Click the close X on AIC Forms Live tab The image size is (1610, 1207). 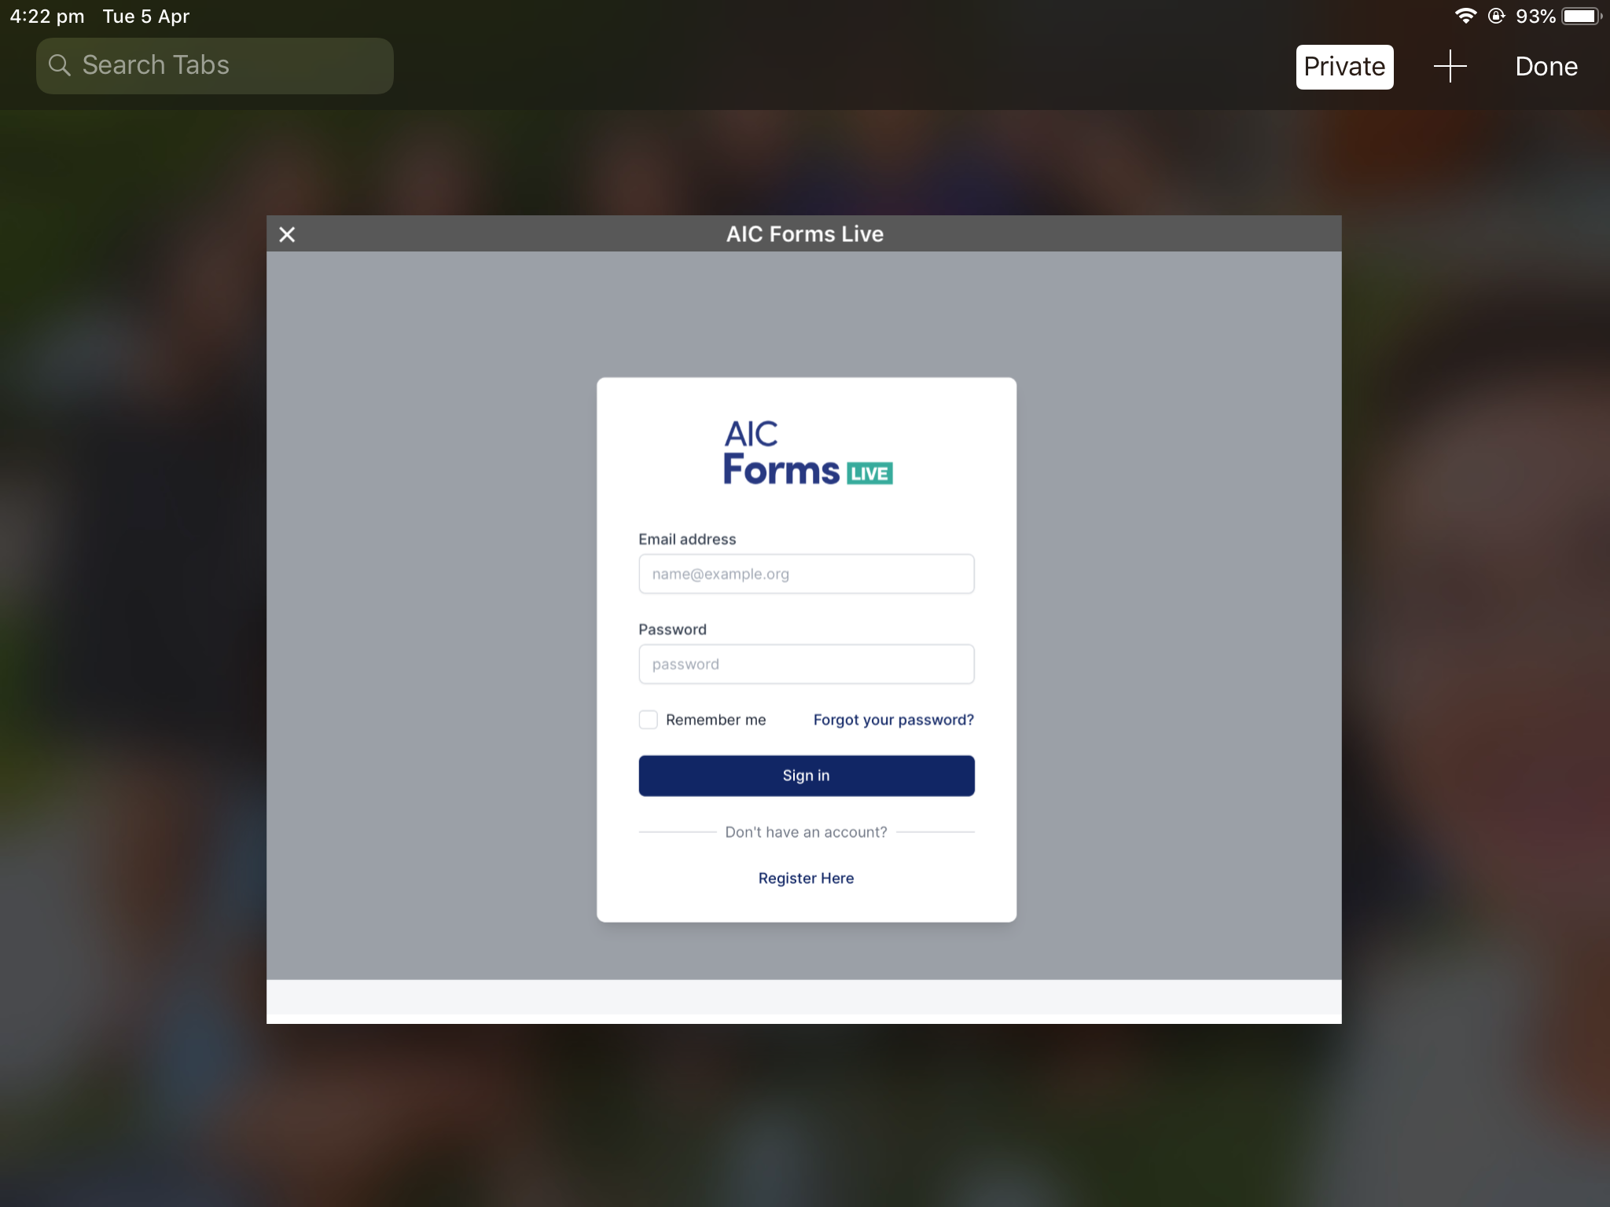[x=286, y=233]
